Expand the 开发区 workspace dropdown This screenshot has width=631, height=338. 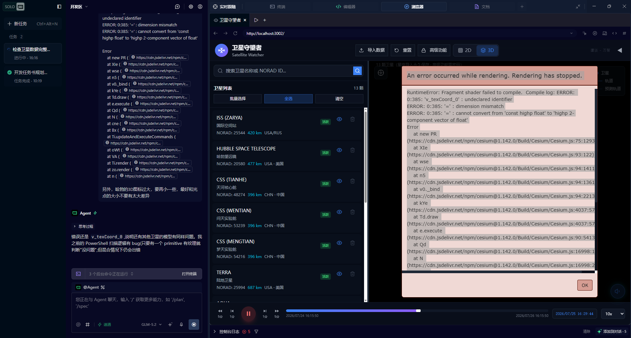(79, 7)
